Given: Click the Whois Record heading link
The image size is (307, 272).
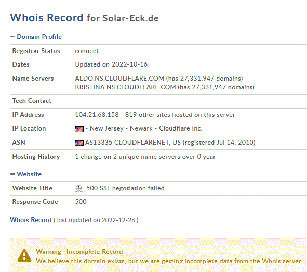Looking at the screenshot, I should click(31, 220).
